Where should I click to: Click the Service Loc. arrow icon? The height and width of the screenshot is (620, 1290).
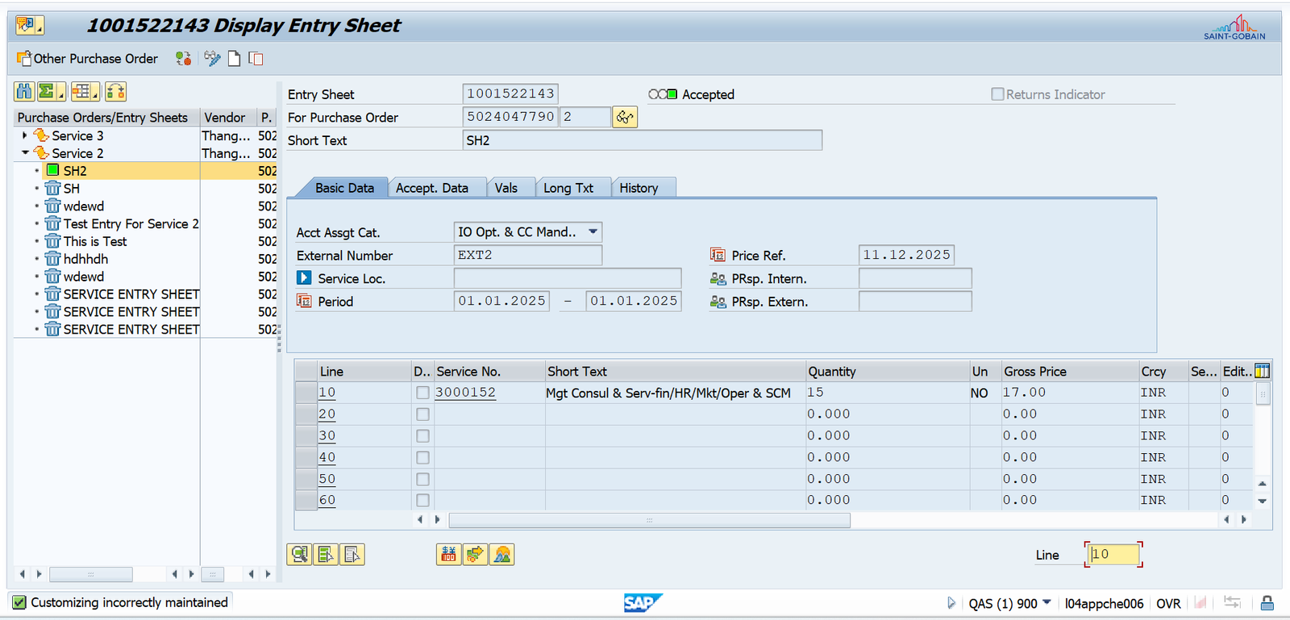pyautogui.click(x=304, y=278)
